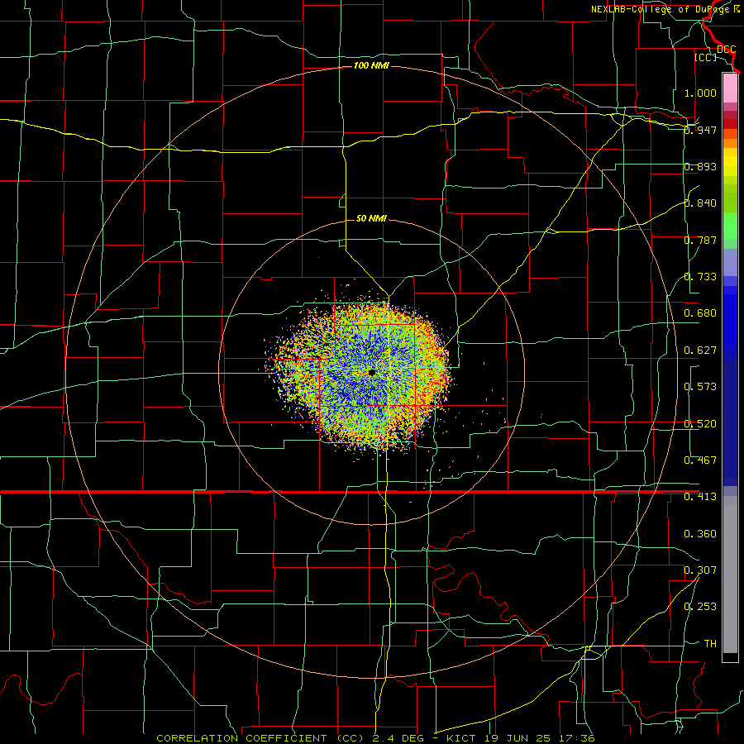Click the [CC] label above the legend
This screenshot has height=744, width=744.
coord(706,57)
